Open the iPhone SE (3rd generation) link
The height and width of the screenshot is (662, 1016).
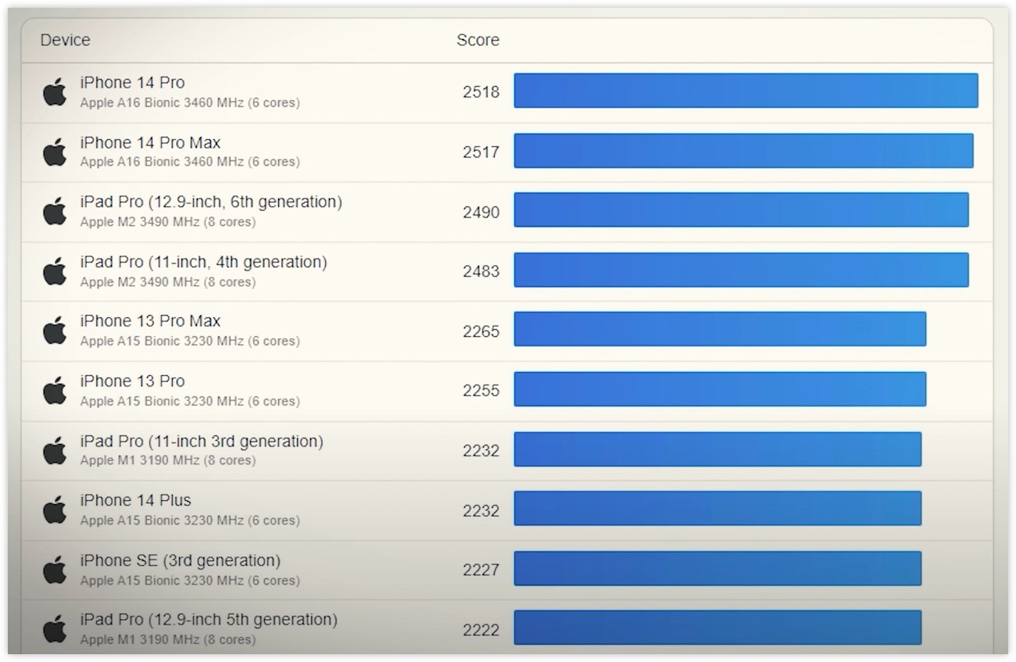pyautogui.click(x=180, y=560)
